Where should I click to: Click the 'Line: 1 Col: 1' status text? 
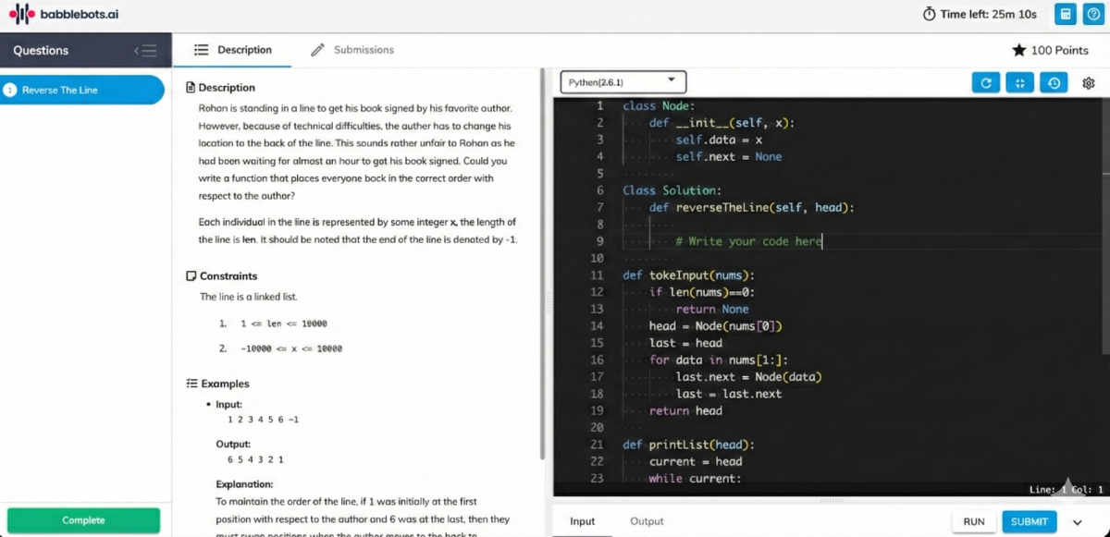point(1066,489)
